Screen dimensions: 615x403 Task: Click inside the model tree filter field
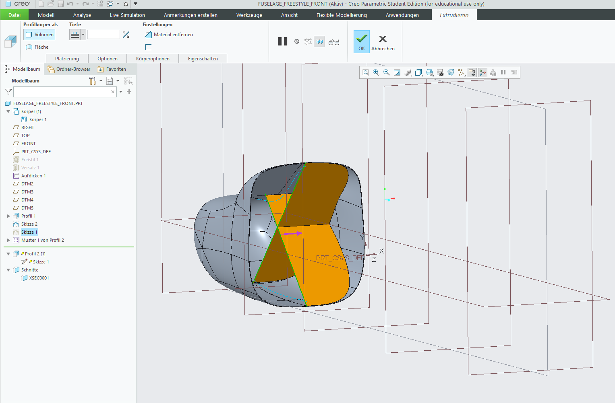62,92
